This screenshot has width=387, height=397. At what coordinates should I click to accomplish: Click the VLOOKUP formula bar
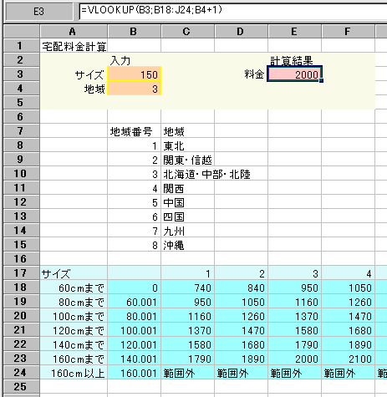(233, 11)
